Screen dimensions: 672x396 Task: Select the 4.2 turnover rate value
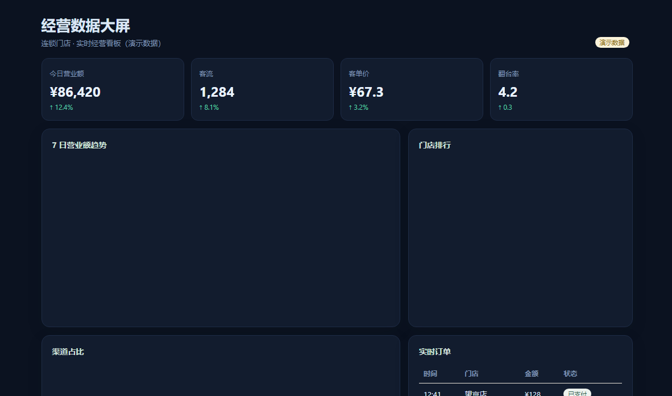click(x=508, y=92)
